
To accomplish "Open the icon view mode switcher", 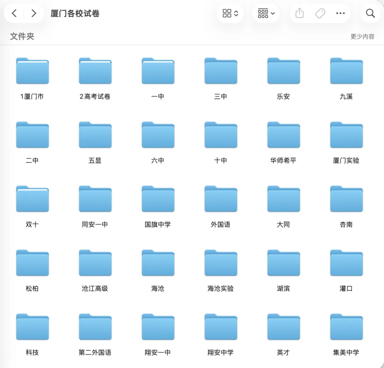I will (230, 13).
